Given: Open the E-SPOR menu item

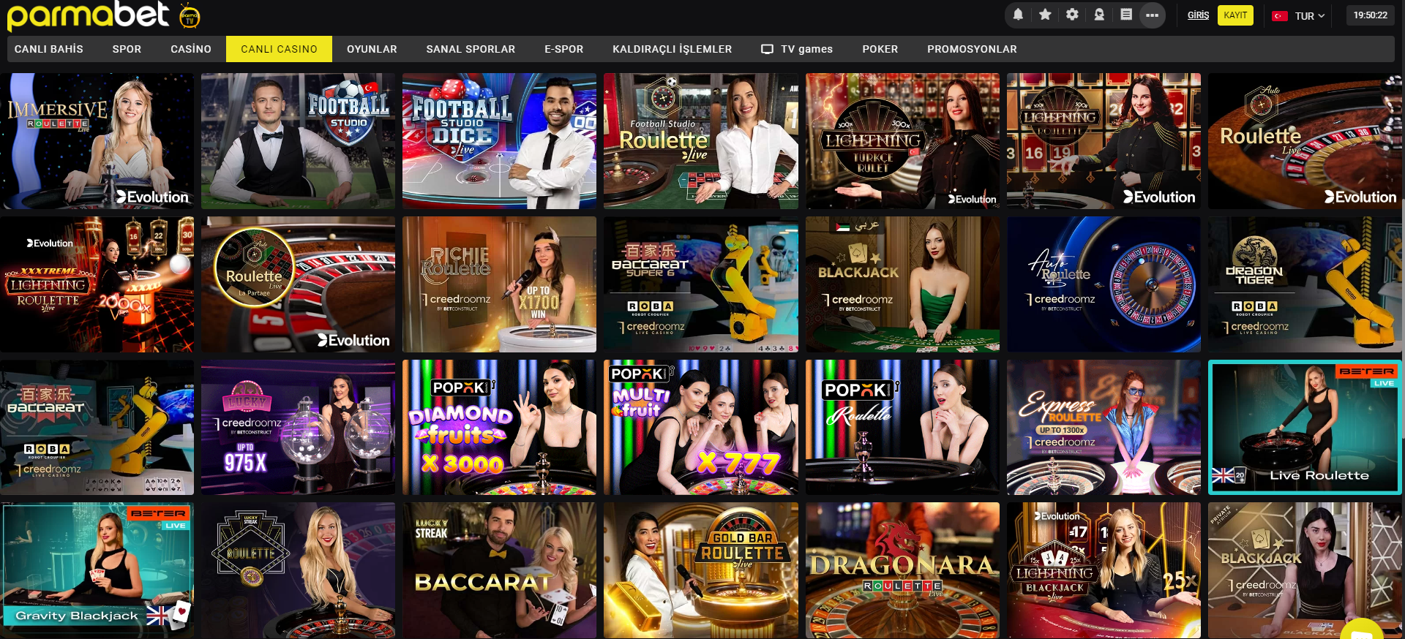Looking at the screenshot, I should click(563, 49).
